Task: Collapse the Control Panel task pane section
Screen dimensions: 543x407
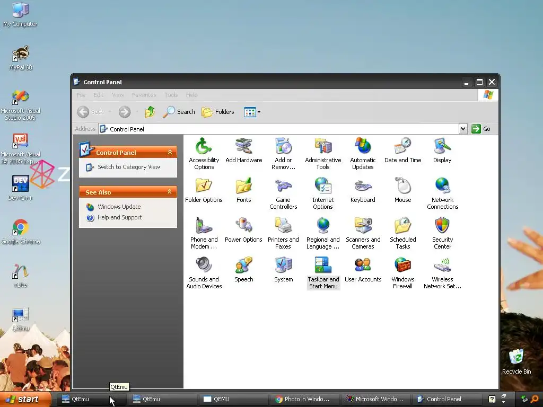Action: (170, 152)
